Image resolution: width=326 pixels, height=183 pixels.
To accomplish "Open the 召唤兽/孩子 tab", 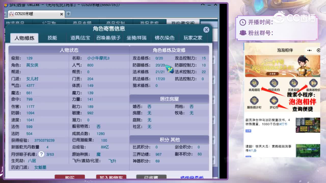I will [108, 38].
